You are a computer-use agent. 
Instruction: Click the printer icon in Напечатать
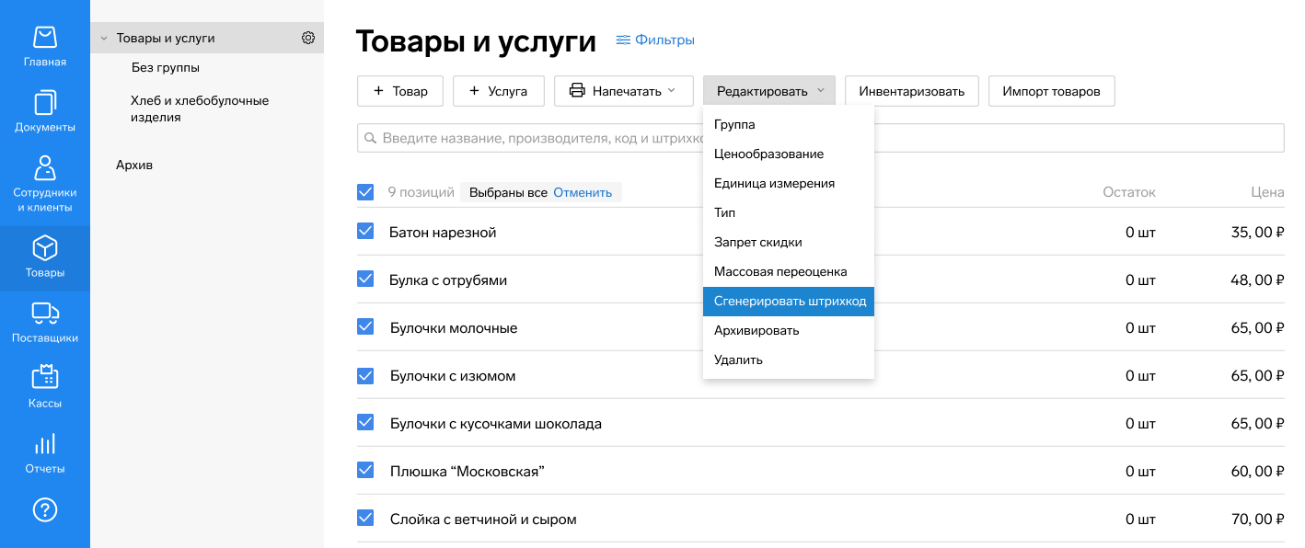pyautogui.click(x=577, y=91)
